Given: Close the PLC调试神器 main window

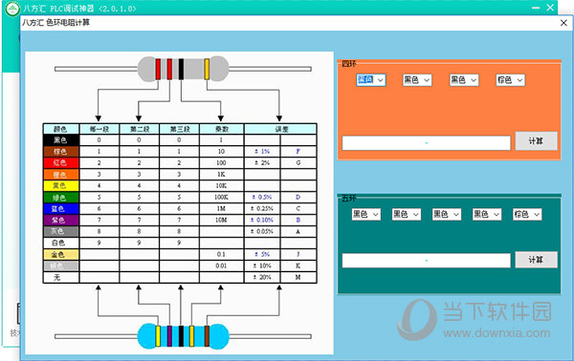Looking at the screenshot, I should 550,8.
